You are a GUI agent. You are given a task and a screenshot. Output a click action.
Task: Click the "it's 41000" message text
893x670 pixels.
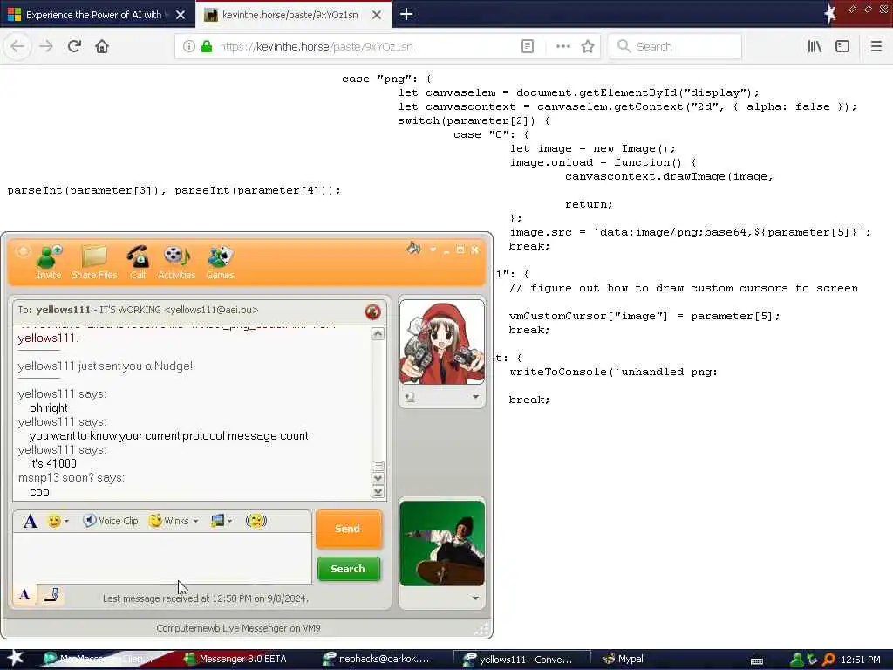pyautogui.click(x=53, y=464)
